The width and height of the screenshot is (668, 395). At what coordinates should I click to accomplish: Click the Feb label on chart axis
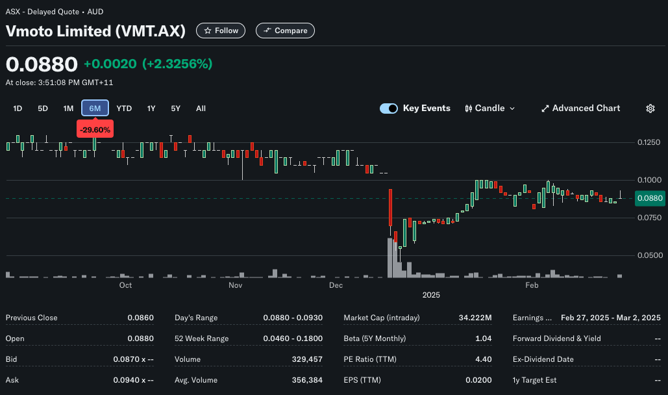532,285
